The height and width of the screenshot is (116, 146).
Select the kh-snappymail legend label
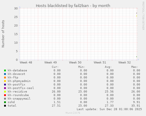pos(19,99)
